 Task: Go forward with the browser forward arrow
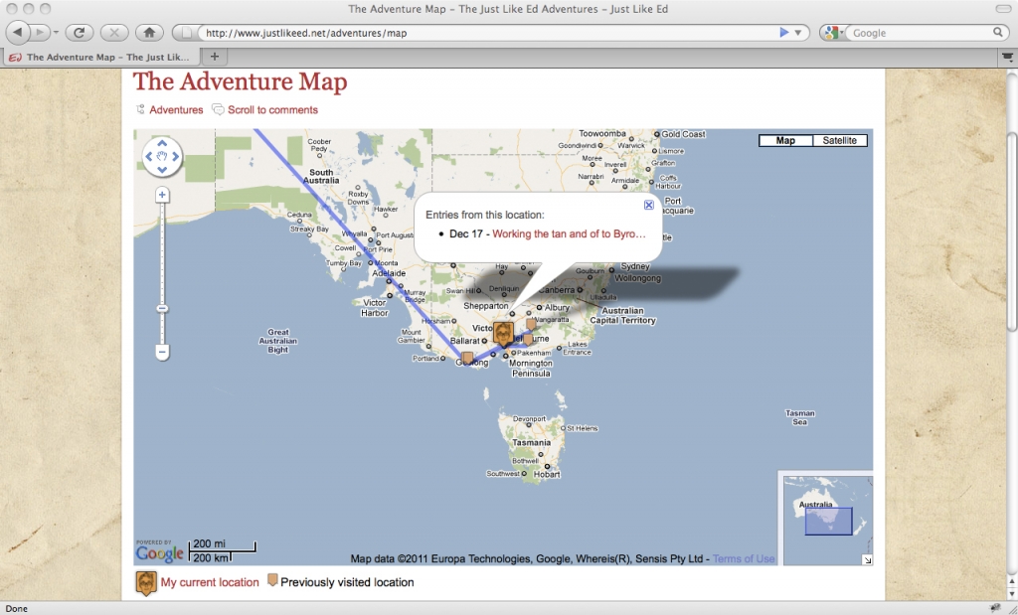(x=39, y=33)
